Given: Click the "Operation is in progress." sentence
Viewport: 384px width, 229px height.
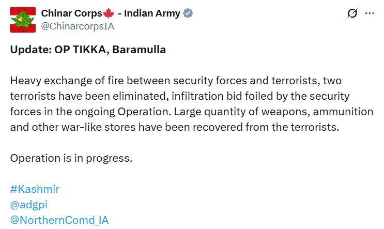Looking at the screenshot, I should click(71, 158).
